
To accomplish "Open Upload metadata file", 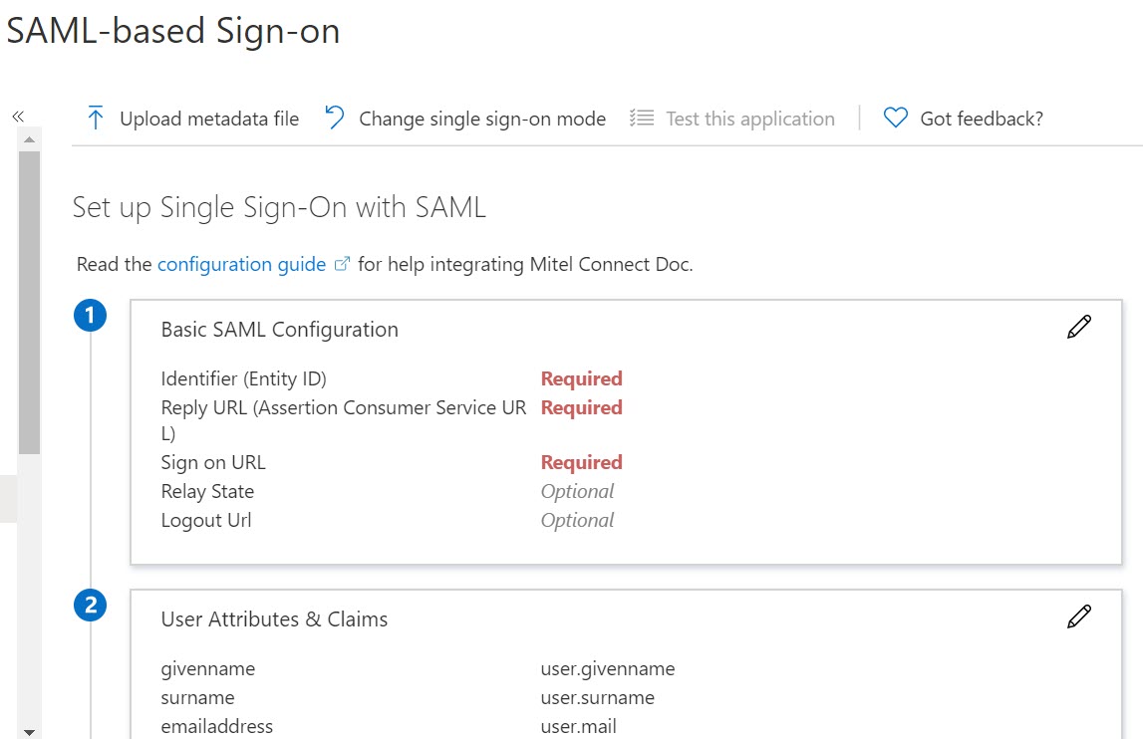I will pos(209,119).
